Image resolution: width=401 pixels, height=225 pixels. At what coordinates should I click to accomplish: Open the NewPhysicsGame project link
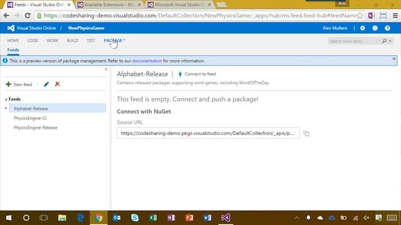click(x=86, y=28)
